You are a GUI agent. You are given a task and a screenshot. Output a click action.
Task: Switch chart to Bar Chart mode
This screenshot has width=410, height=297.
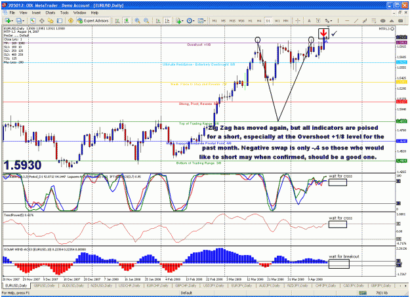[x=117, y=21]
